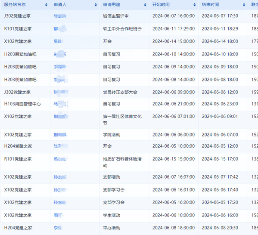Open applicant link for 第一届社区体育文化节
This screenshot has height=235, width=258.
pyautogui.click(x=61, y=117)
